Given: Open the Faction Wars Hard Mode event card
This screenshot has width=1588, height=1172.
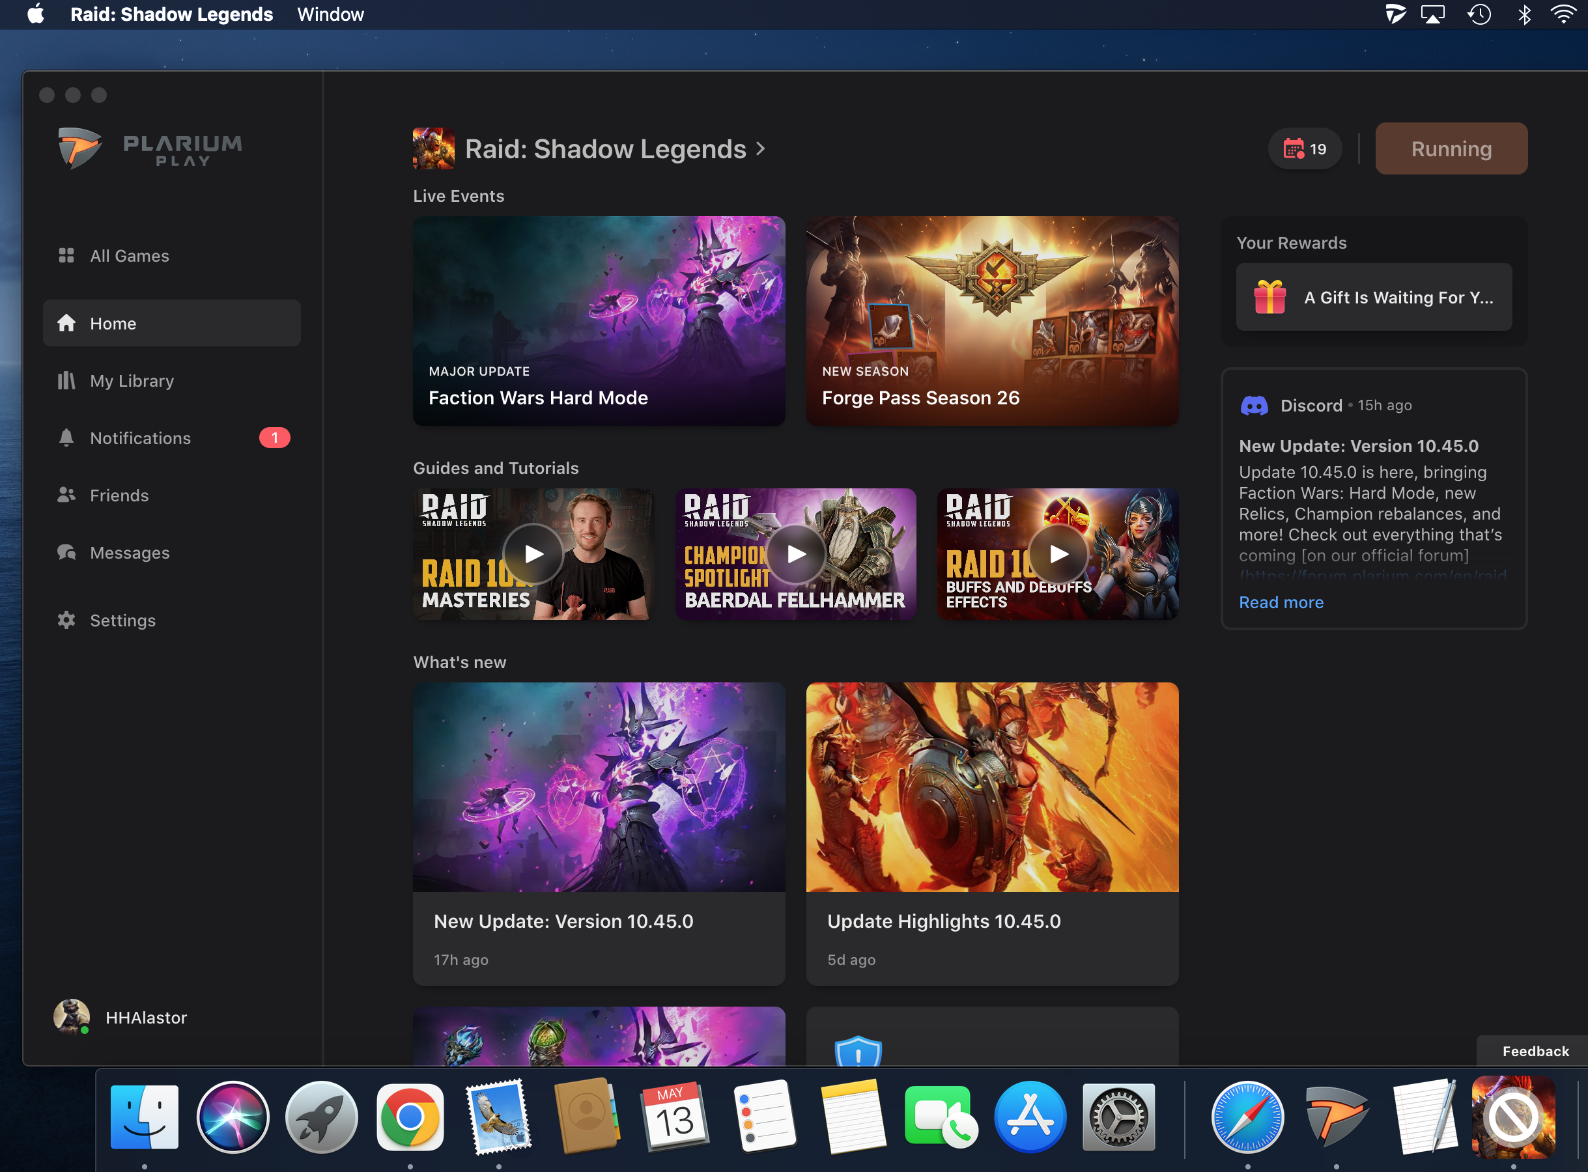Looking at the screenshot, I should (x=599, y=320).
